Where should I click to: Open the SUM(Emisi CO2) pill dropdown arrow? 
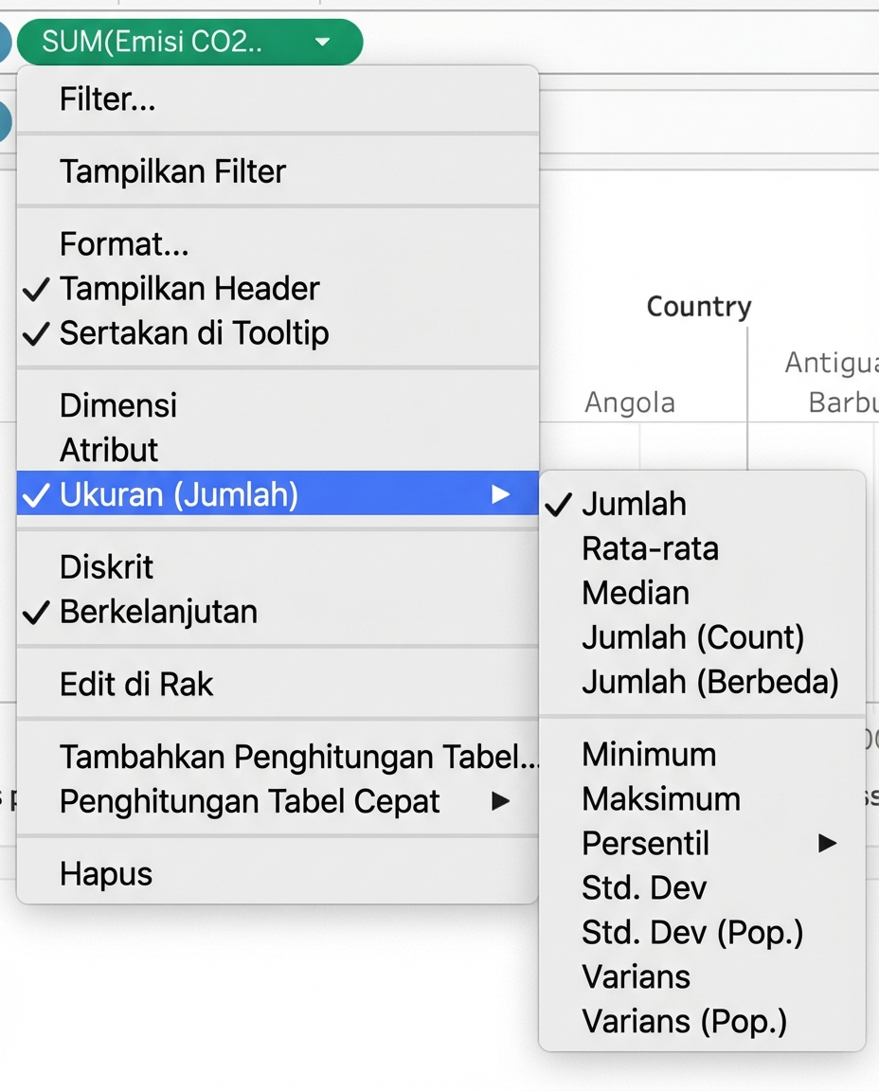pos(323,42)
